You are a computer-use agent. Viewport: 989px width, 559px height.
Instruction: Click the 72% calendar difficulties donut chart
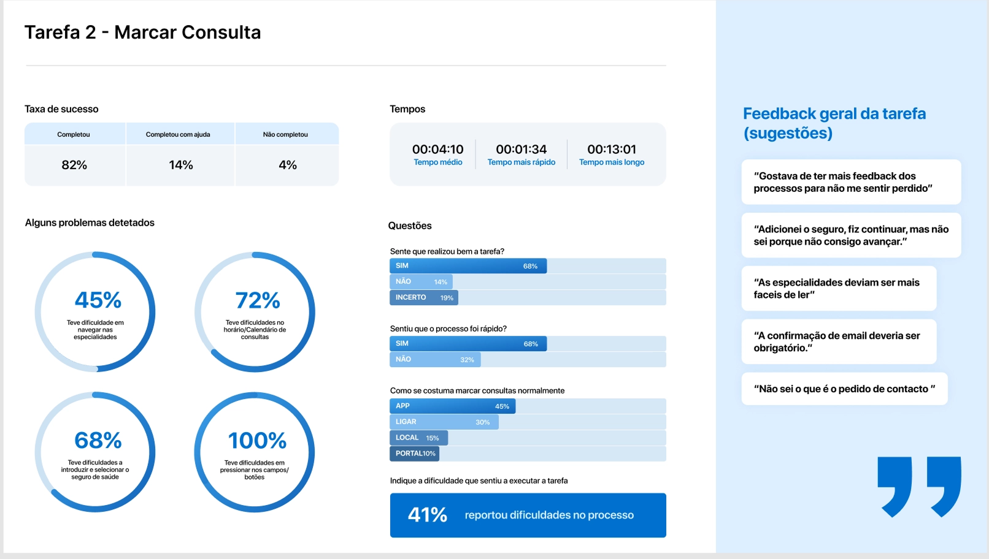click(x=255, y=312)
